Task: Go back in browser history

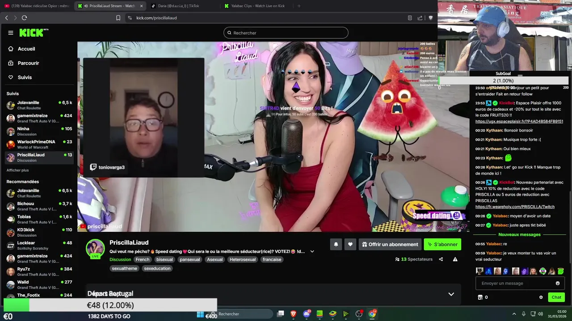Action: click(6, 18)
